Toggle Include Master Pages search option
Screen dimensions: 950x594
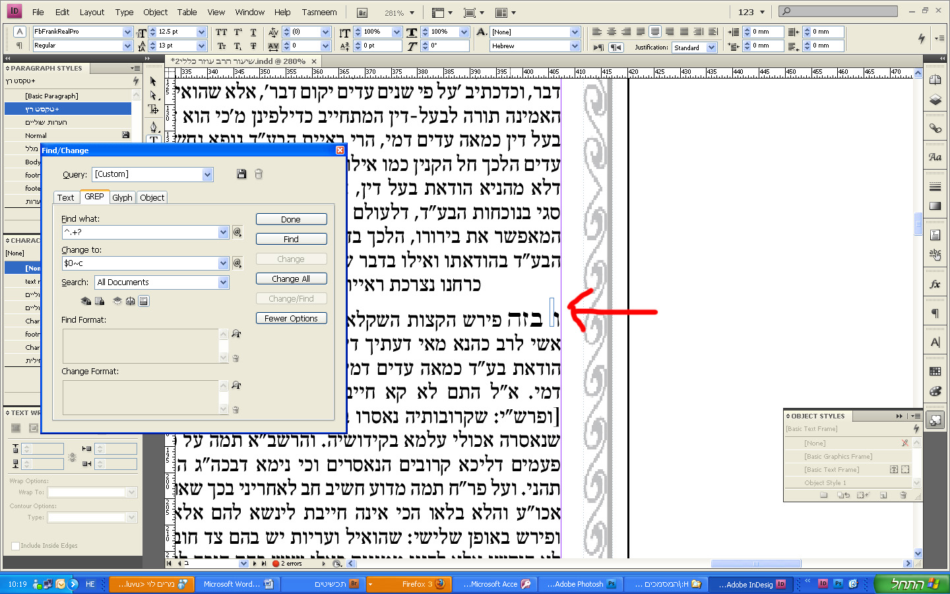pyautogui.click(x=131, y=301)
